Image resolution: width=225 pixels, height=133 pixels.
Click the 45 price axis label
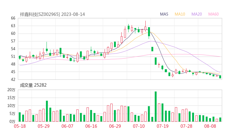click(x=13, y=72)
